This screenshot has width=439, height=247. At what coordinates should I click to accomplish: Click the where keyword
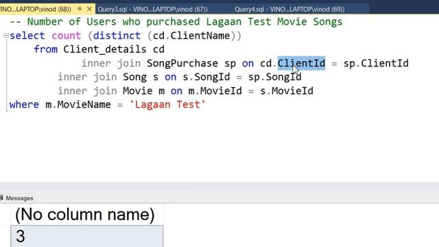coord(24,105)
